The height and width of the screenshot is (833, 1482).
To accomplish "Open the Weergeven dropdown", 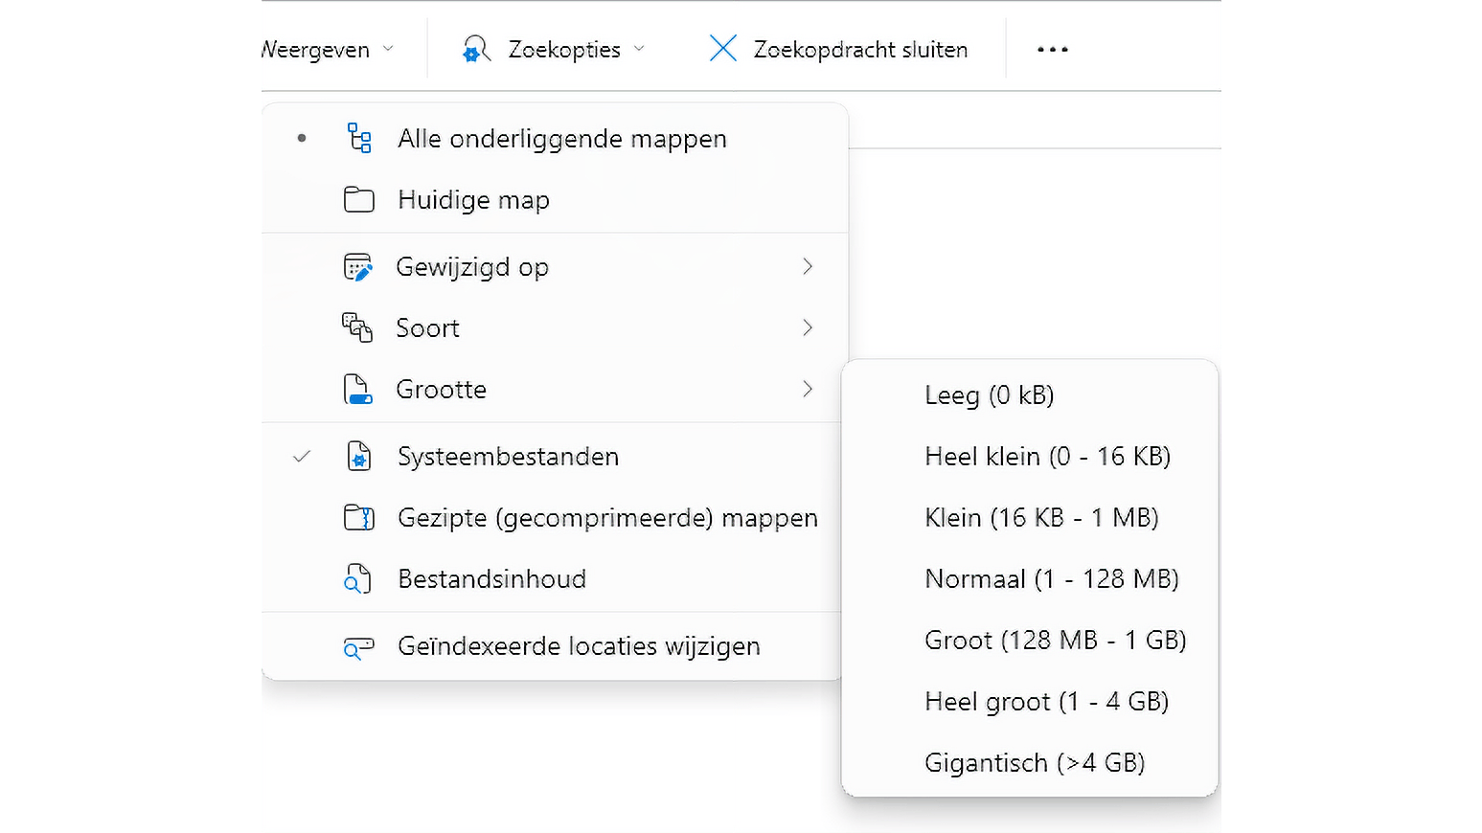I will 328,50.
